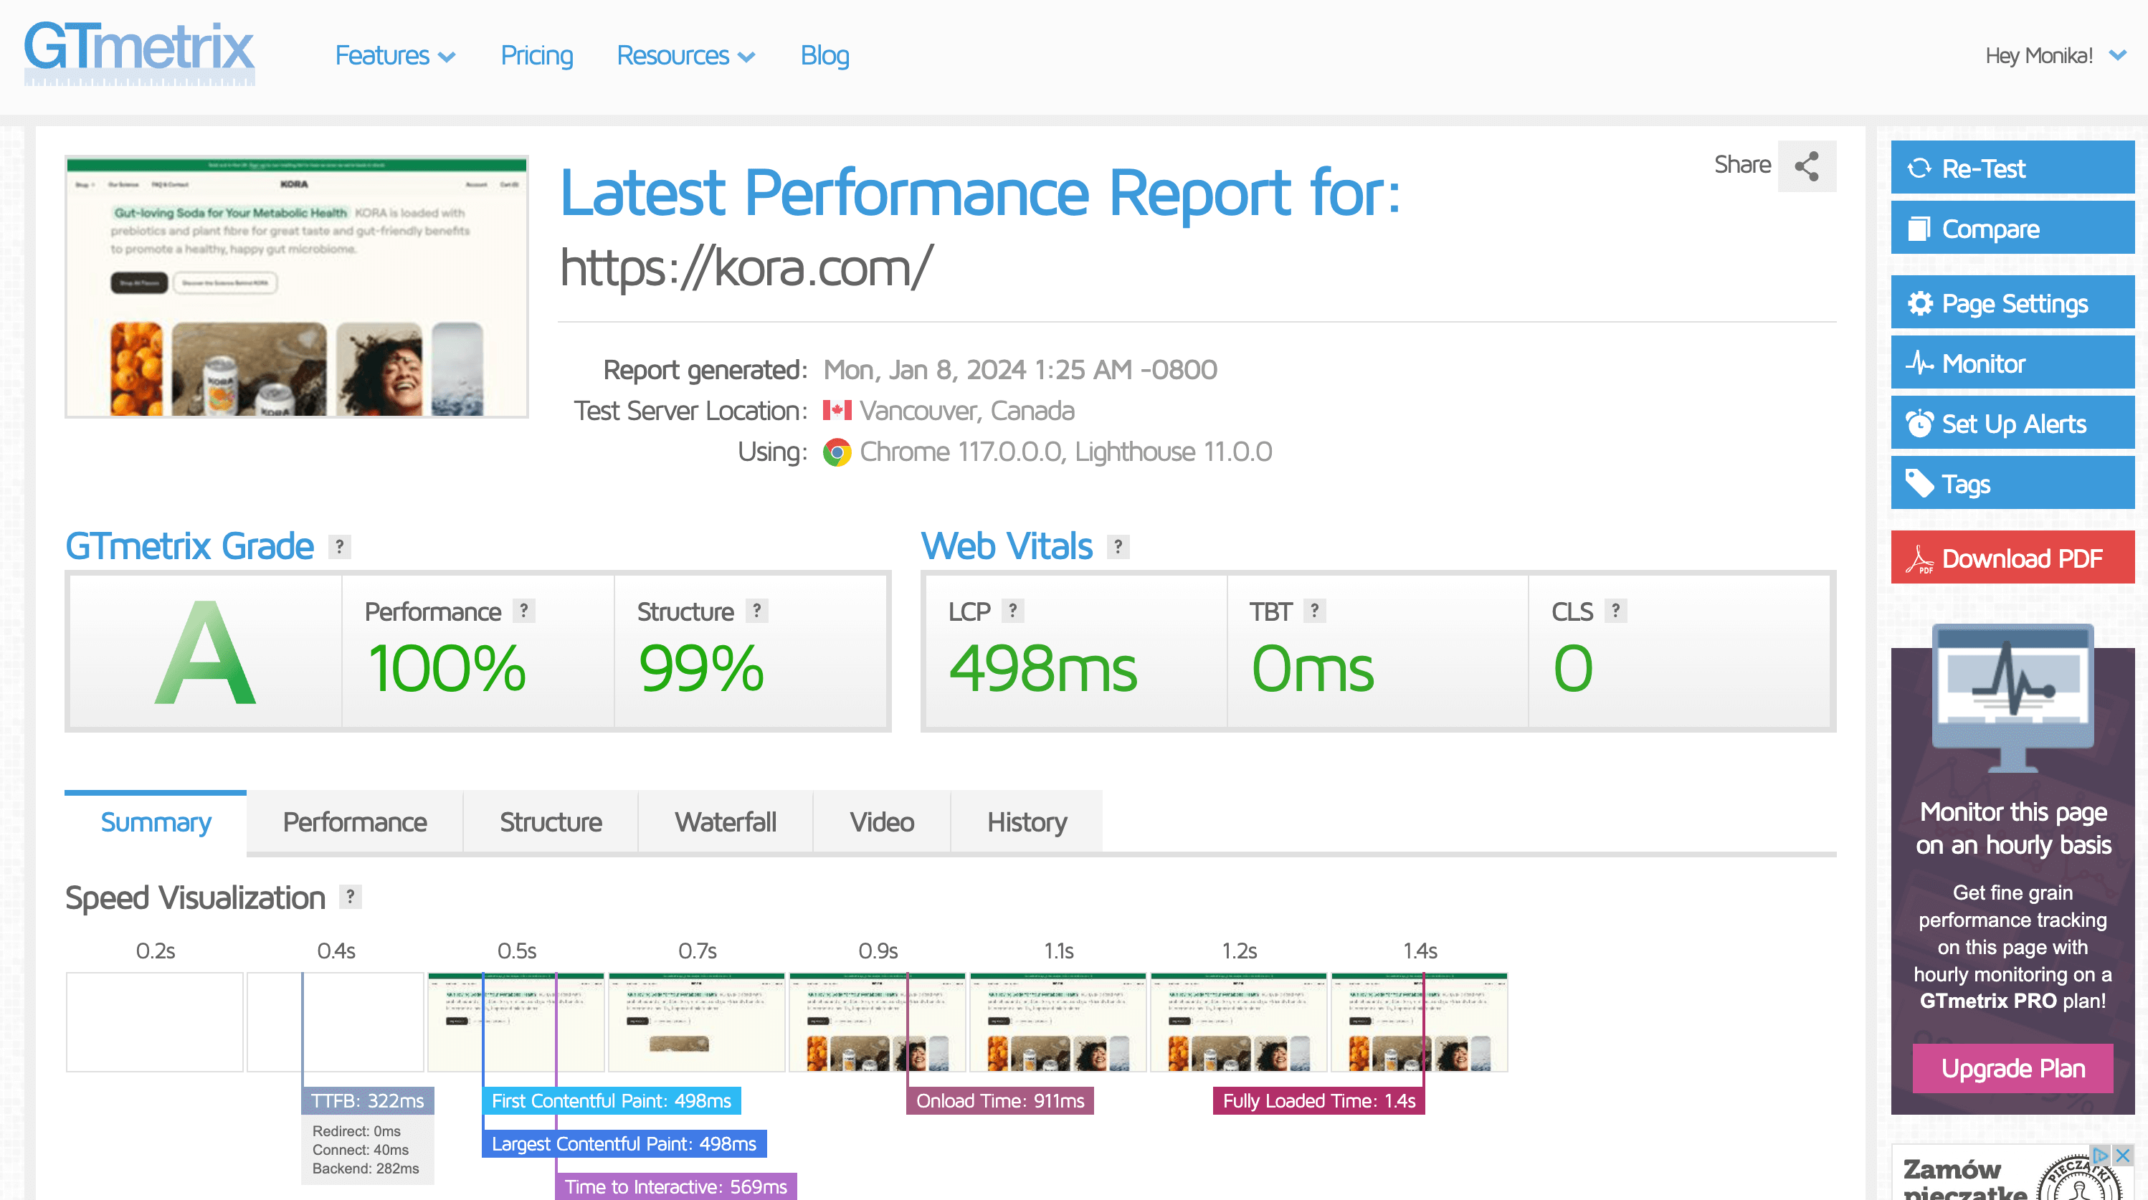
Task: Click the Chrome browser icon
Action: coord(837,452)
